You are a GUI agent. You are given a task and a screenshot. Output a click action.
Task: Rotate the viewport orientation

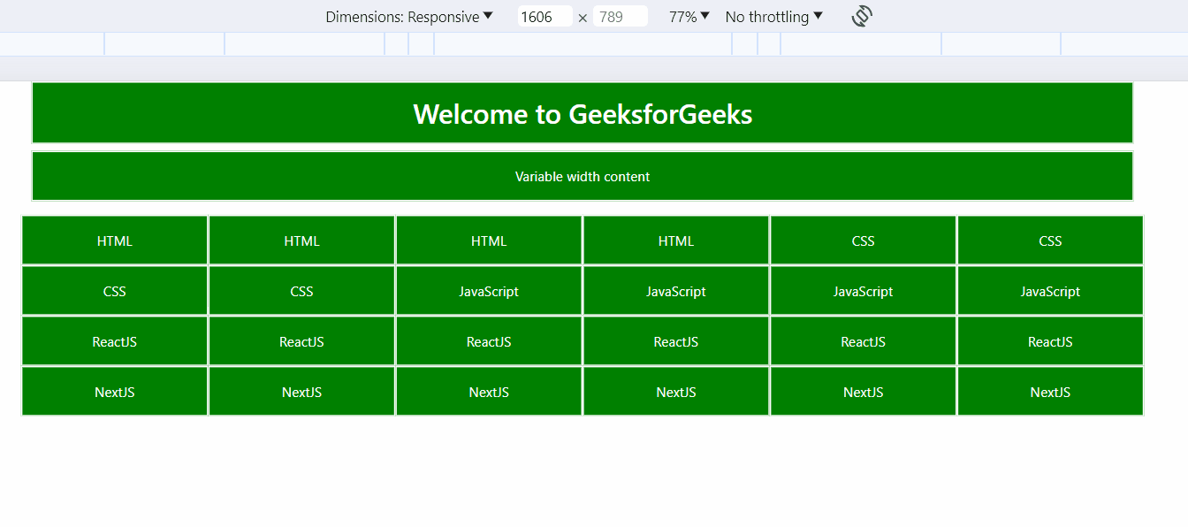click(860, 16)
